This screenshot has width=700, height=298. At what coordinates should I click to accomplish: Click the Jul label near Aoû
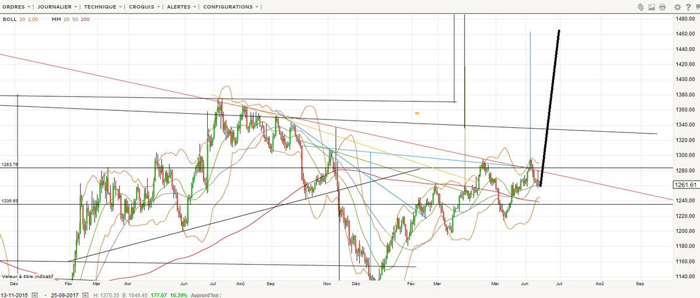tap(213, 283)
